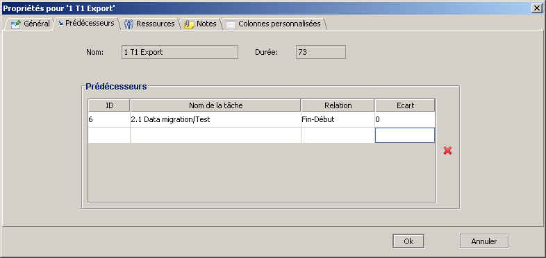The image size is (546, 258).
Task: Switch to the Général tab
Action: (x=31, y=24)
